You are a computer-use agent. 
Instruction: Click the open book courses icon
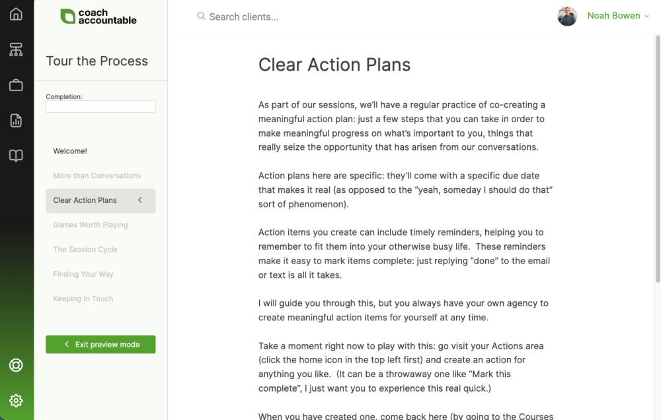point(16,156)
